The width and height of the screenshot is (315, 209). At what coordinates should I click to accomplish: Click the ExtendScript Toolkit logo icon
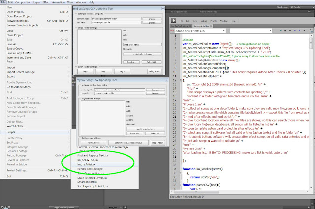pos(173,20)
